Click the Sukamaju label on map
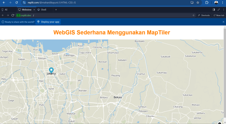 click(x=162, y=73)
